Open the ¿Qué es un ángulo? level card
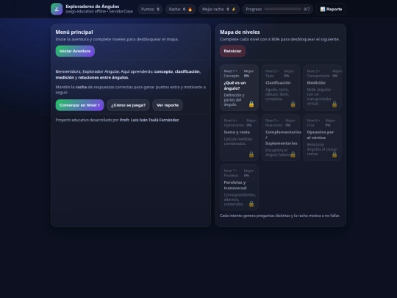397x298 pixels. coord(239,88)
